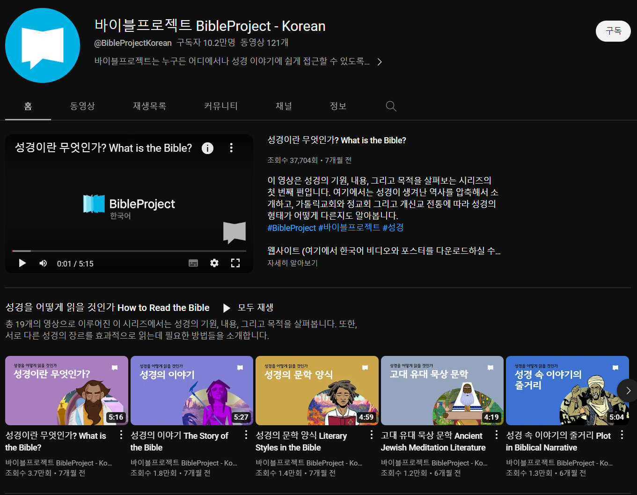Screen dimensions: 637x495
Task: Click the '조회수 37,704회 • 7개월 전' text
Action: coord(309,160)
